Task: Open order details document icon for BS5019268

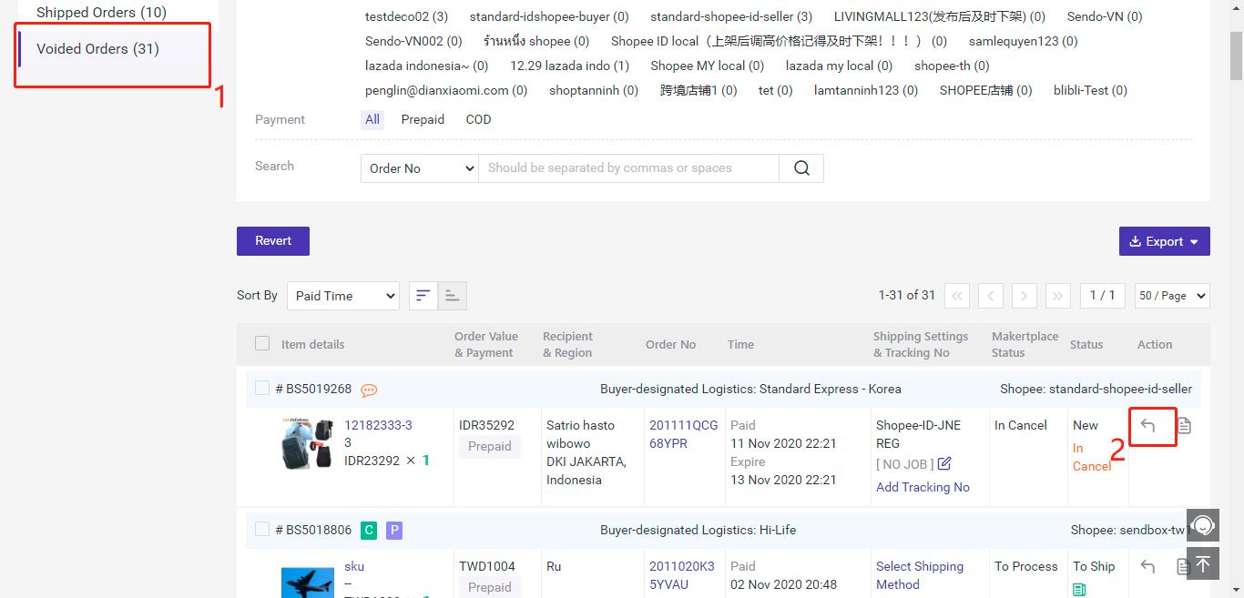Action: pos(1184,426)
